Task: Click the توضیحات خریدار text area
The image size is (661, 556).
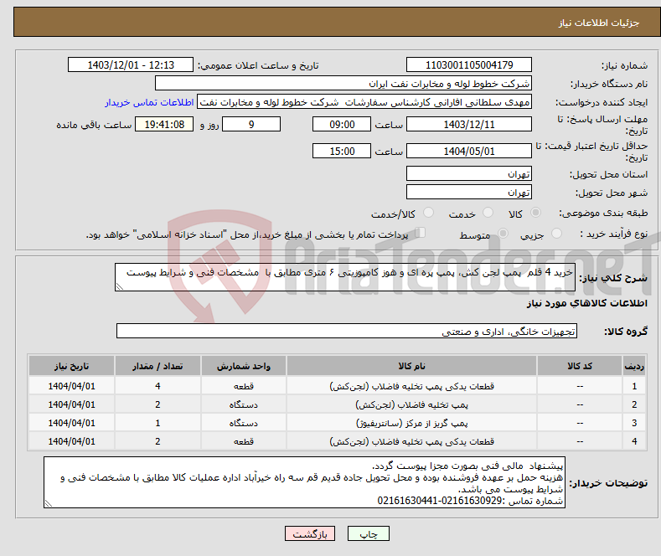Action: point(304,482)
